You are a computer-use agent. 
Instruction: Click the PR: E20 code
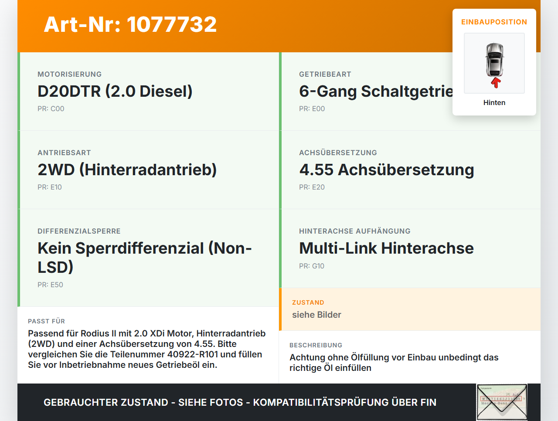(x=312, y=187)
